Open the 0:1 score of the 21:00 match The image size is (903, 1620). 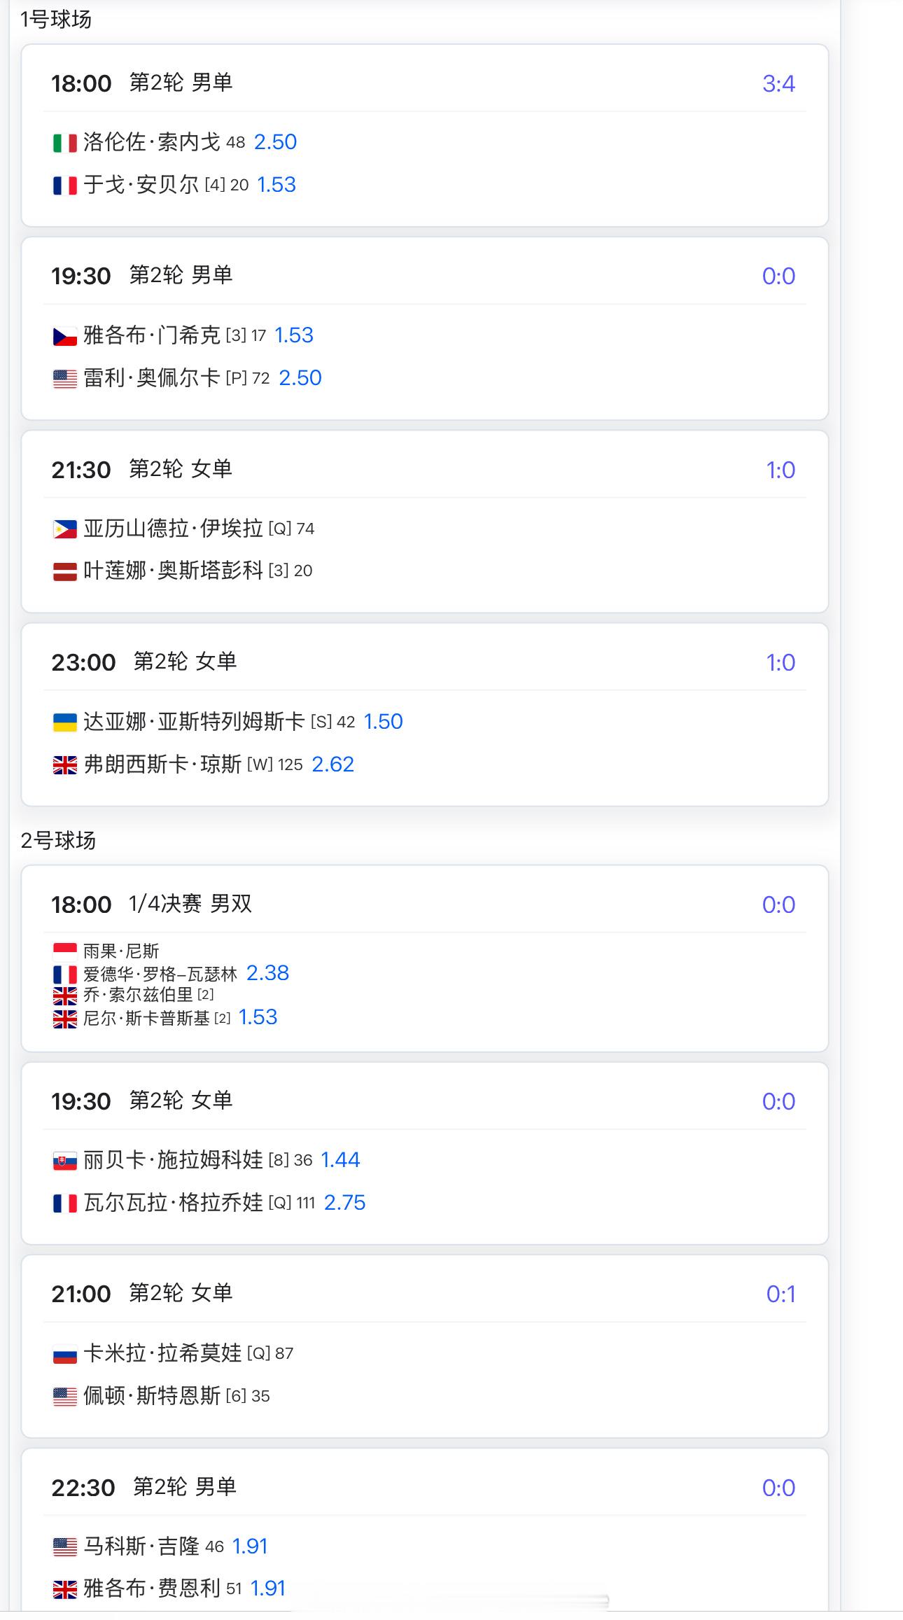[x=780, y=1294]
